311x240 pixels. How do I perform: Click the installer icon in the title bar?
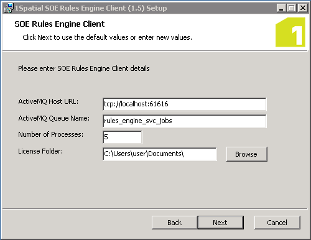[9, 8]
